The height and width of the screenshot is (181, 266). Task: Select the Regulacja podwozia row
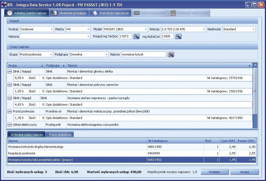pyautogui.click(x=132, y=153)
